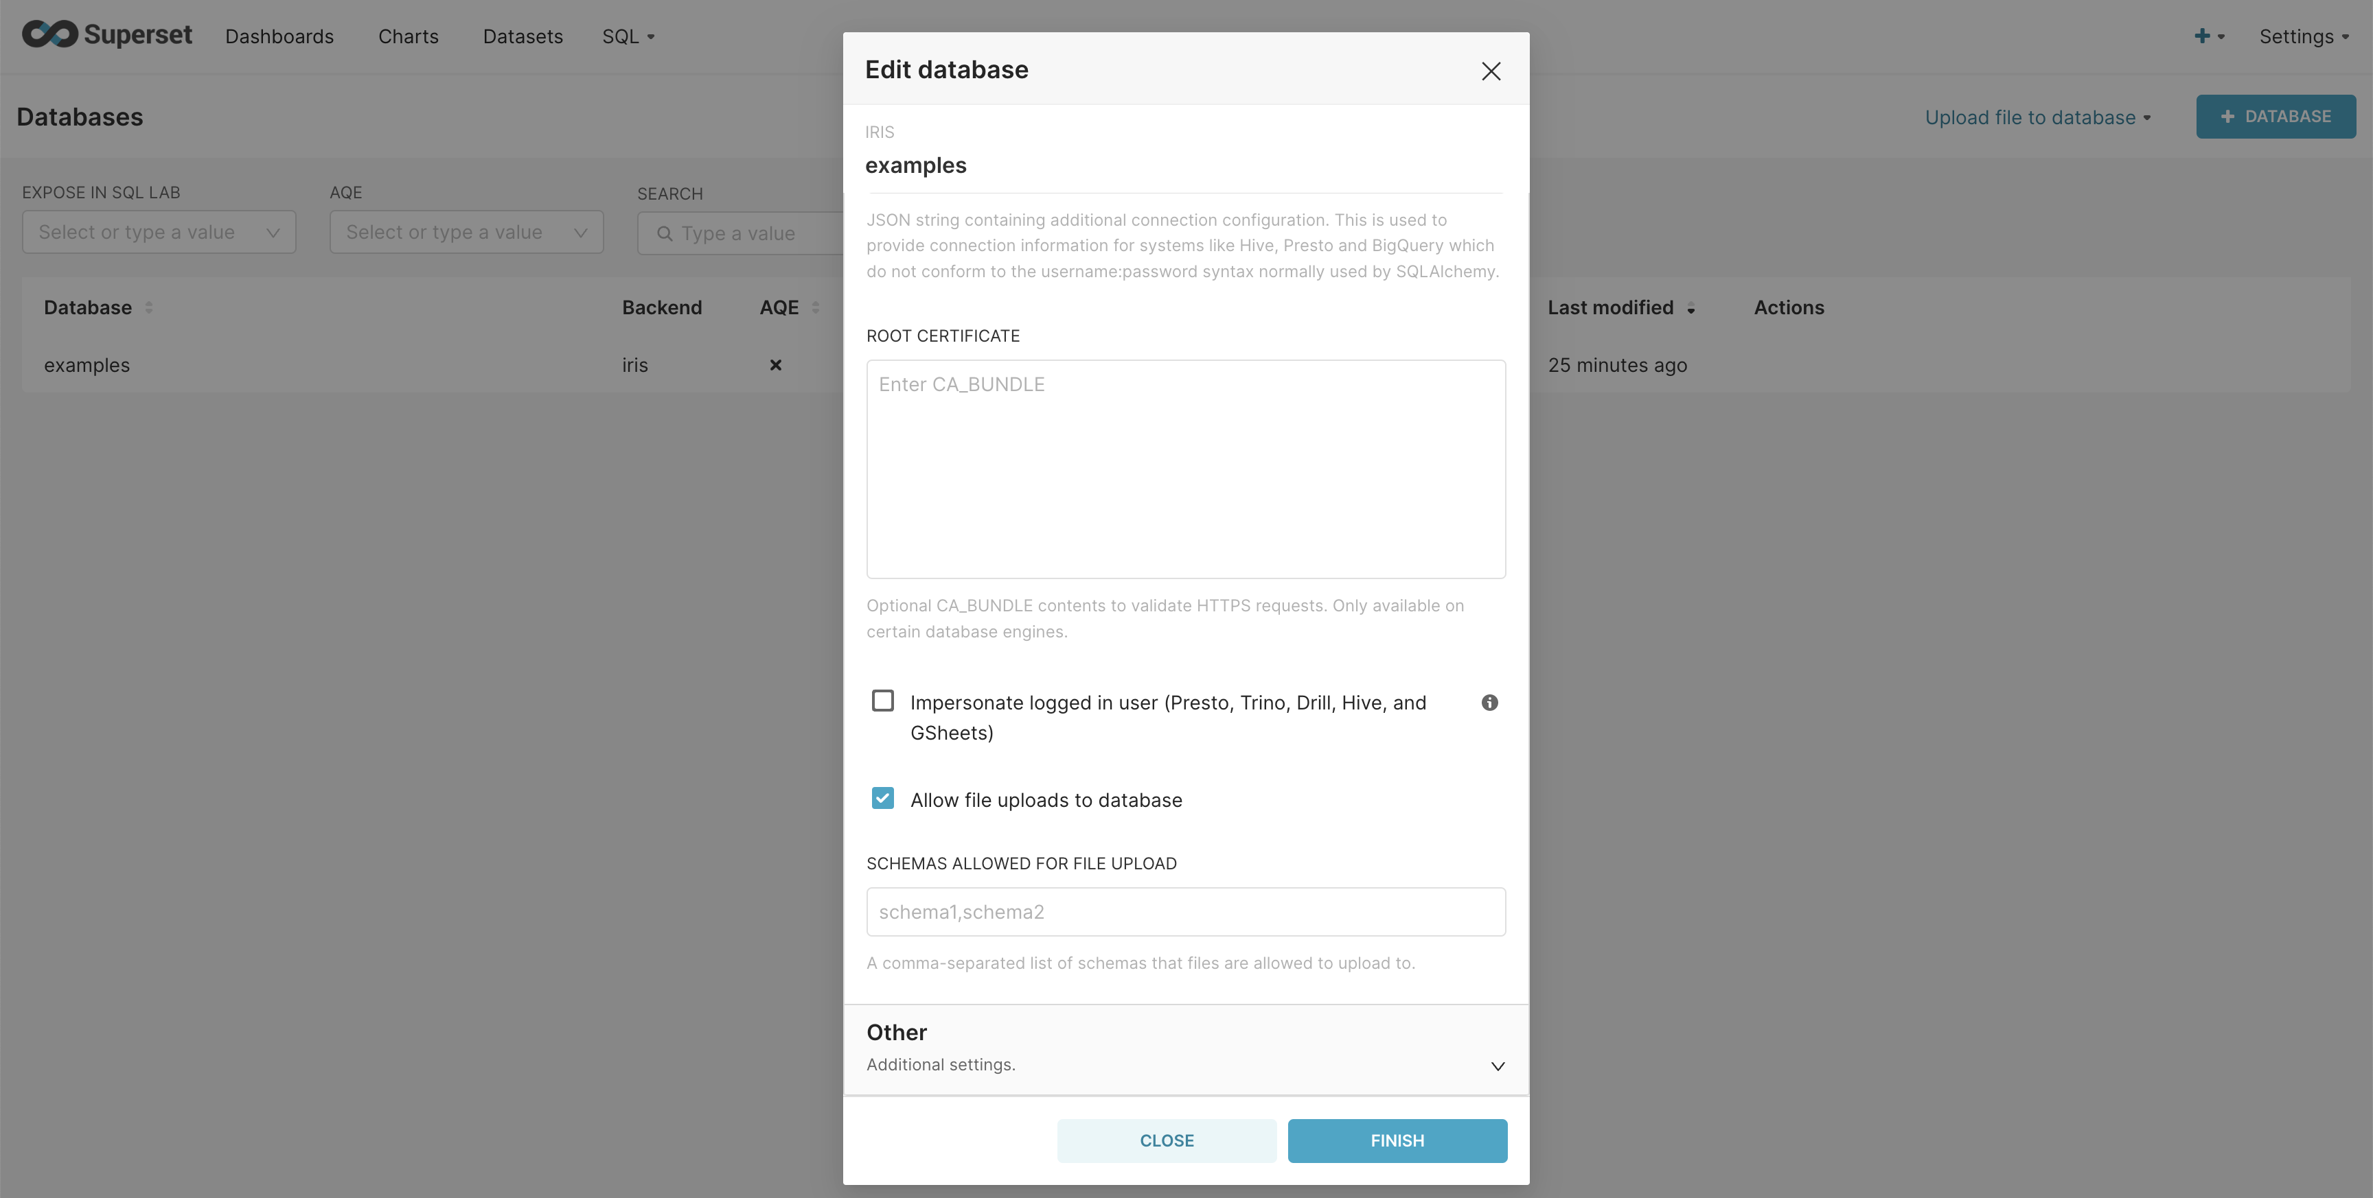2373x1198 pixels.
Task: Click the Superset logo
Action: 107,35
